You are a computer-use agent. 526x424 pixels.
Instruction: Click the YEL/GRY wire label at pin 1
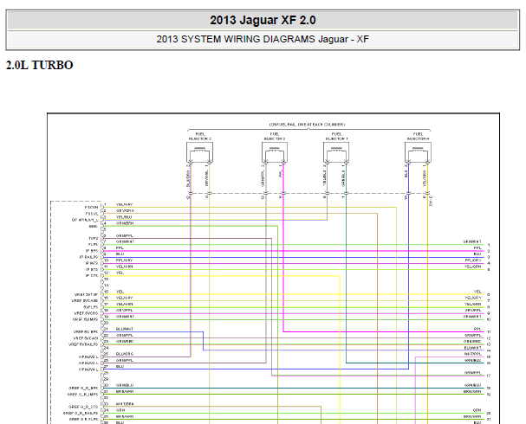click(125, 204)
